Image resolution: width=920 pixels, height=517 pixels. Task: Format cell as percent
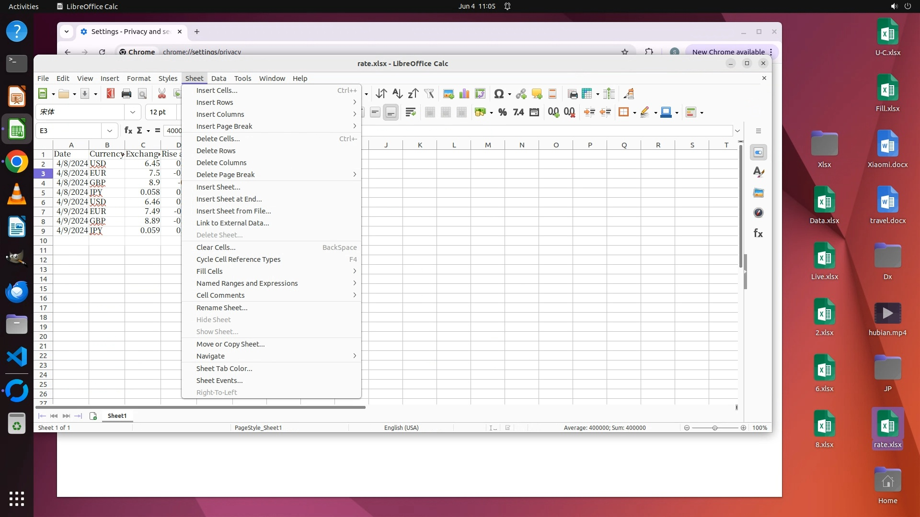click(502, 112)
